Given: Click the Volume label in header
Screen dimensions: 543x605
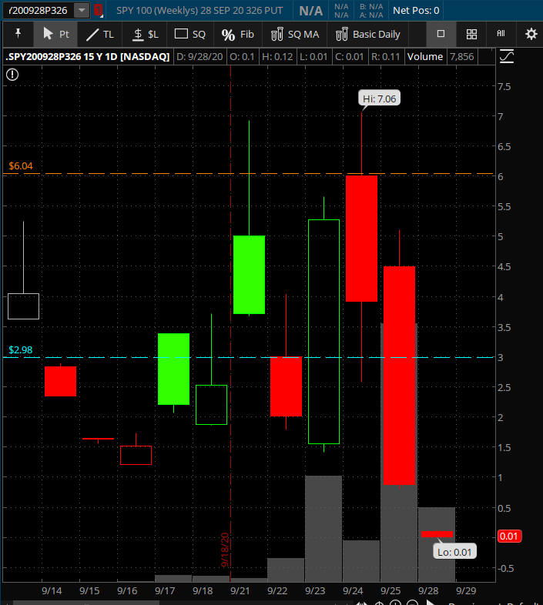Looking at the screenshot, I should point(425,57).
